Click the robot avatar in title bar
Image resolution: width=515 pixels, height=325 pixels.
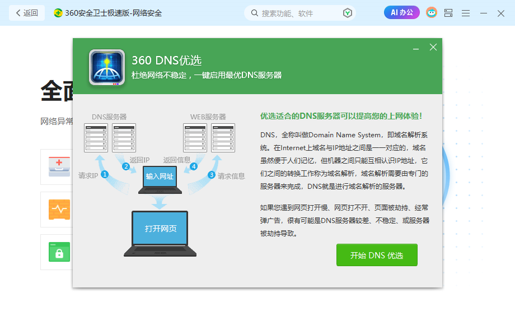[x=431, y=12]
